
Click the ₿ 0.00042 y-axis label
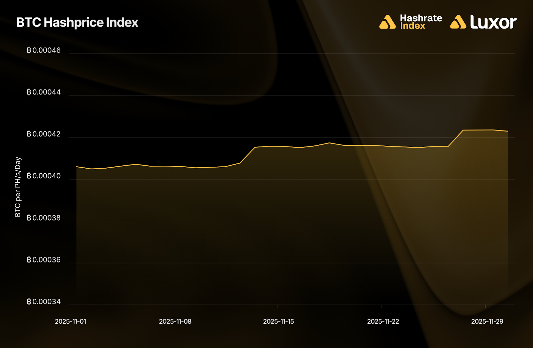pos(44,134)
